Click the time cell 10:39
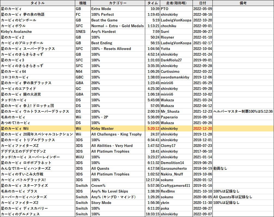Viewport: 274px width, 217px height. click(x=153, y=9)
